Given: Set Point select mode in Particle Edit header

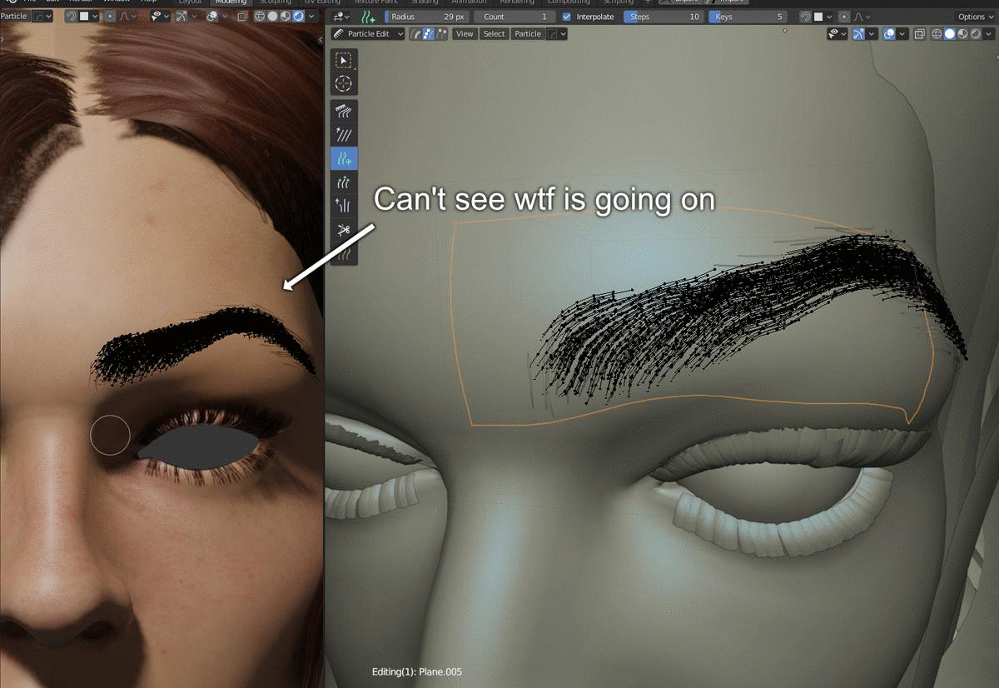Looking at the screenshot, I should pyautogui.click(x=427, y=34).
